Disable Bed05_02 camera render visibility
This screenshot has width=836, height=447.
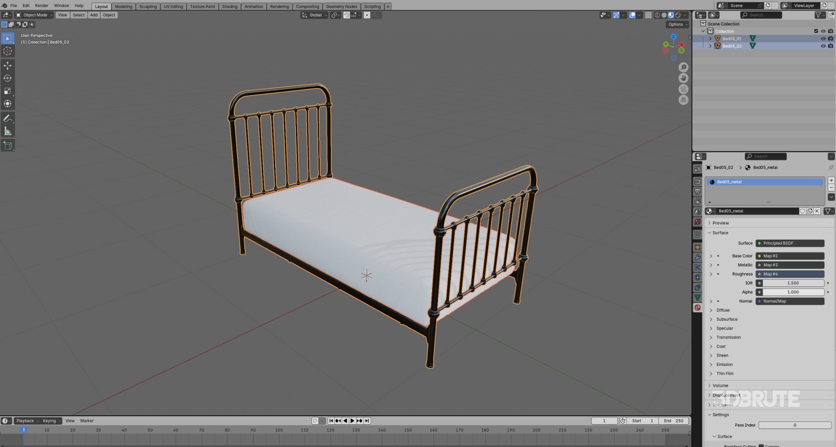830,46
